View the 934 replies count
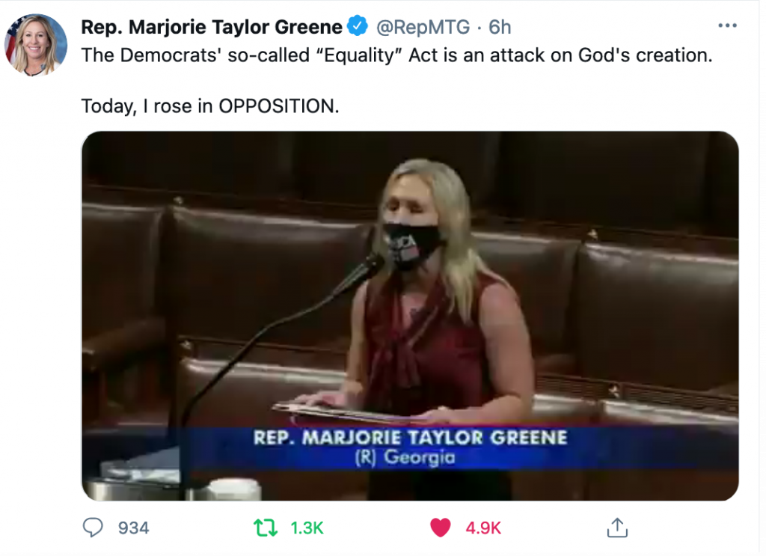766x556 pixels. (x=133, y=528)
